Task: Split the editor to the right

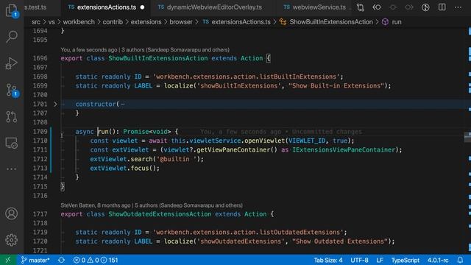Action: coord(442,7)
